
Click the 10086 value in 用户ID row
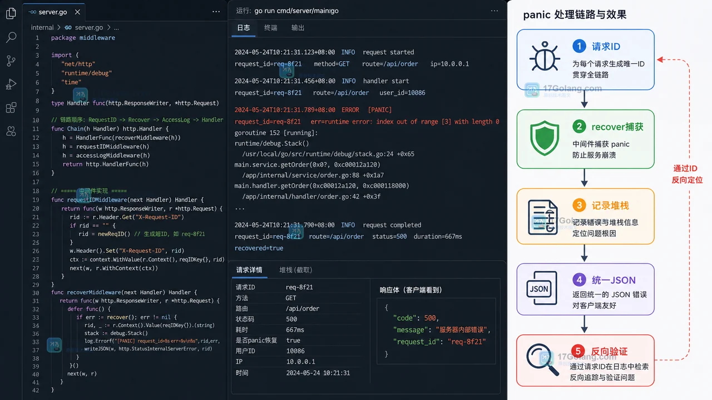(295, 351)
